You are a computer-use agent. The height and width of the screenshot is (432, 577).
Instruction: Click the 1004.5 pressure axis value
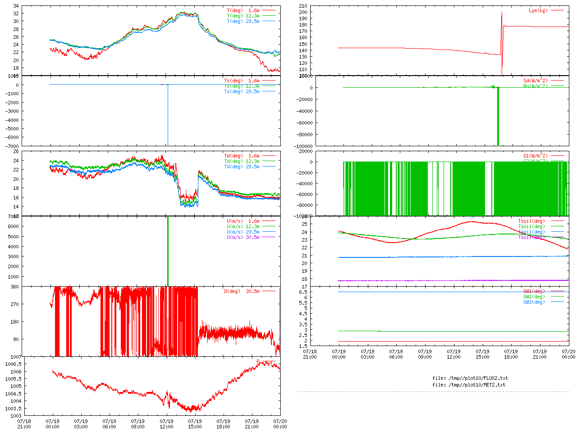click(13, 394)
